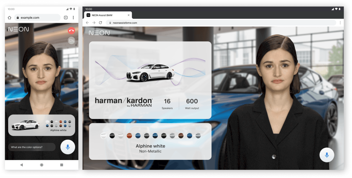Image resolution: width=352 pixels, height=178 pixels.
Task: Select the highlighted white swatch in the phone card
Action: click(47, 122)
